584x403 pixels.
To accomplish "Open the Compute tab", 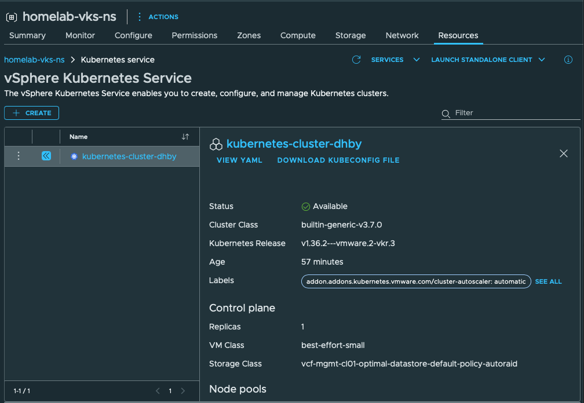I will click(x=298, y=35).
